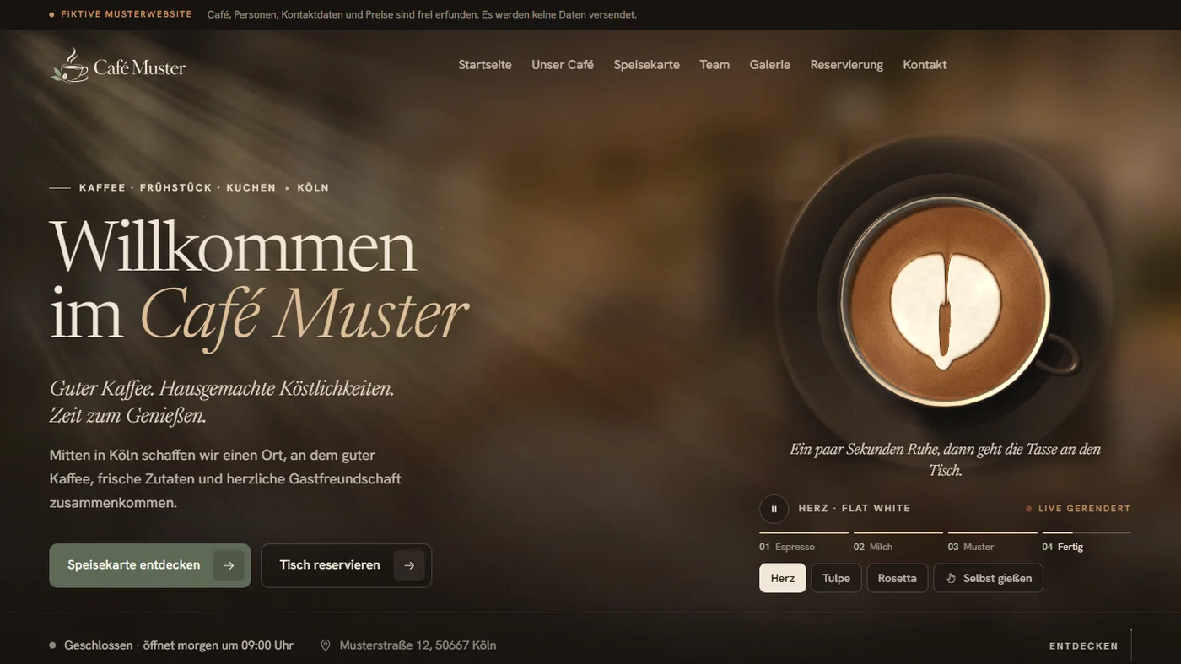
Task: Click the 'KAFFEE · FRÜHSTÜCK · KUCHEN · KÖLN' tagline
Action: [204, 188]
